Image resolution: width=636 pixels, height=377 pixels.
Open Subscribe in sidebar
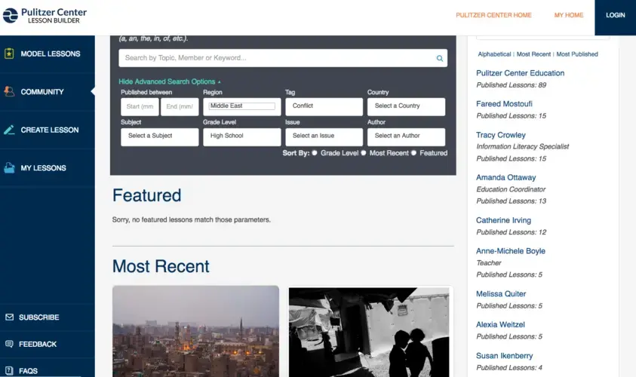tap(48, 317)
